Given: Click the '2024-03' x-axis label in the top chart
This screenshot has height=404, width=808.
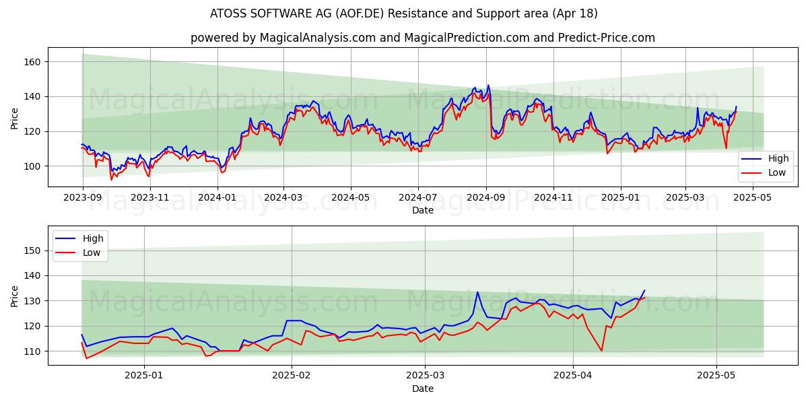Looking at the screenshot, I should point(283,198).
